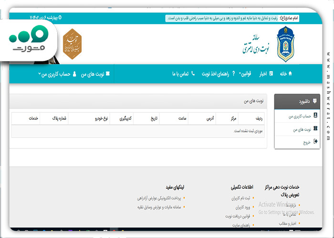The image size is (334, 238).
Task: Select داشبورد in the sidebar
Action: 297,101
